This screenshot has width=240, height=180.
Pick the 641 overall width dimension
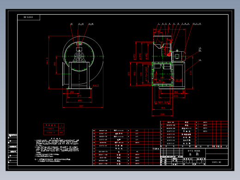tap(81, 106)
